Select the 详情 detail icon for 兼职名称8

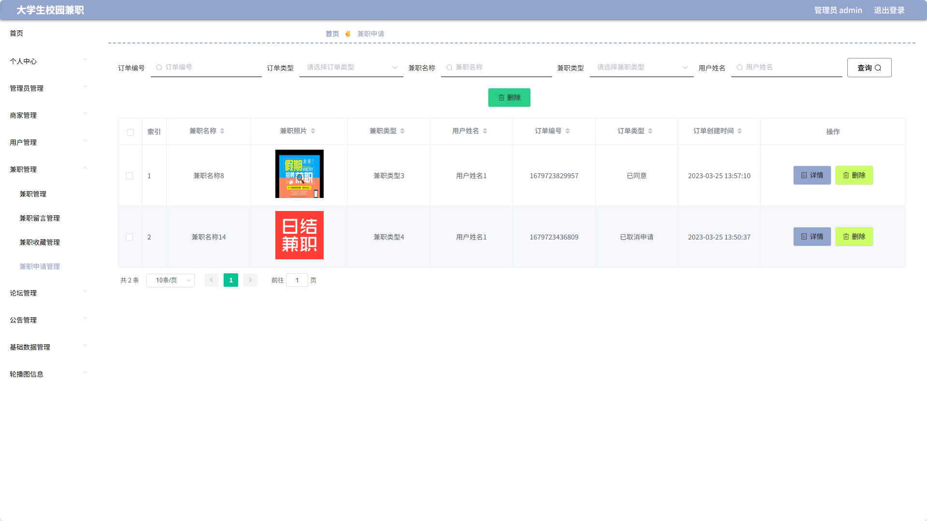pos(803,175)
